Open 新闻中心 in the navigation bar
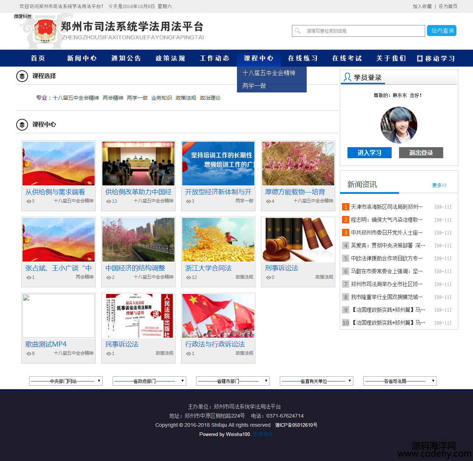473x461 pixels. tap(82, 58)
